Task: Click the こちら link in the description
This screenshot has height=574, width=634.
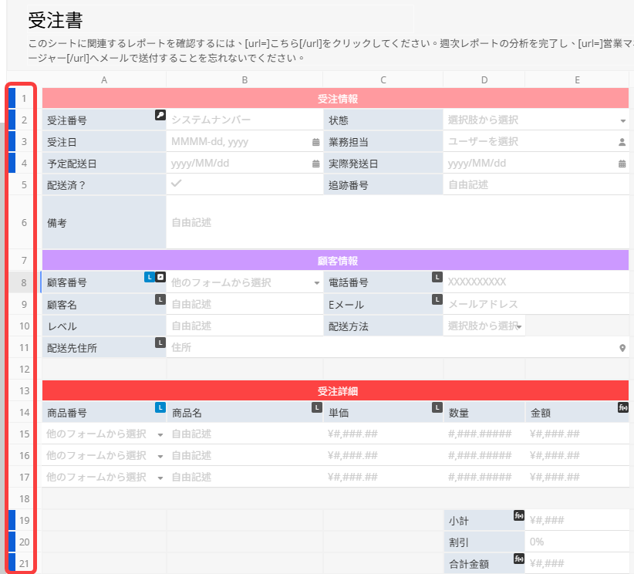Action: tap(267, 44)
